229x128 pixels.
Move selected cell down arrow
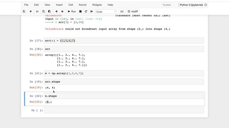62,11
